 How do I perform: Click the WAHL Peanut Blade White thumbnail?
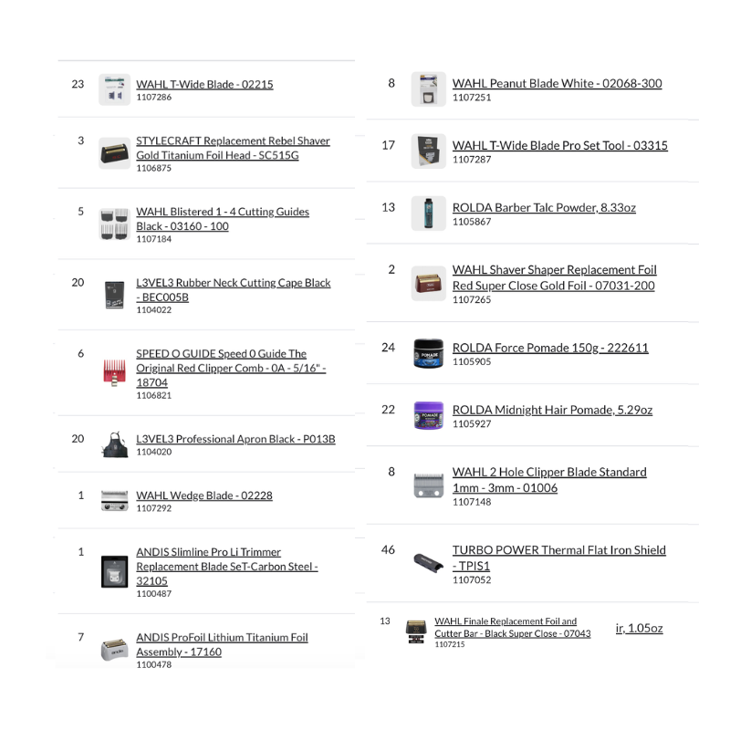428,89
